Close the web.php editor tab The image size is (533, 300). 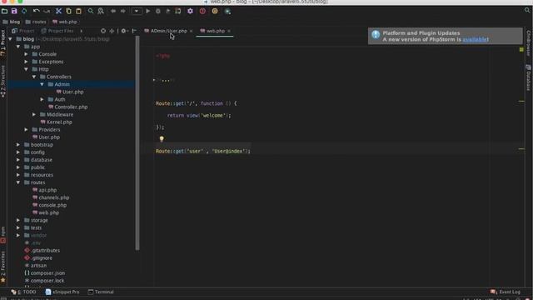point(229,31)
